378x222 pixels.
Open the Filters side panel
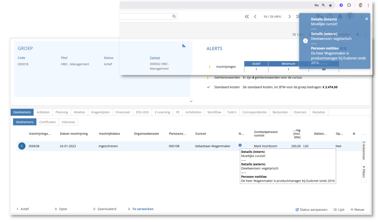(x=363, y=172)
